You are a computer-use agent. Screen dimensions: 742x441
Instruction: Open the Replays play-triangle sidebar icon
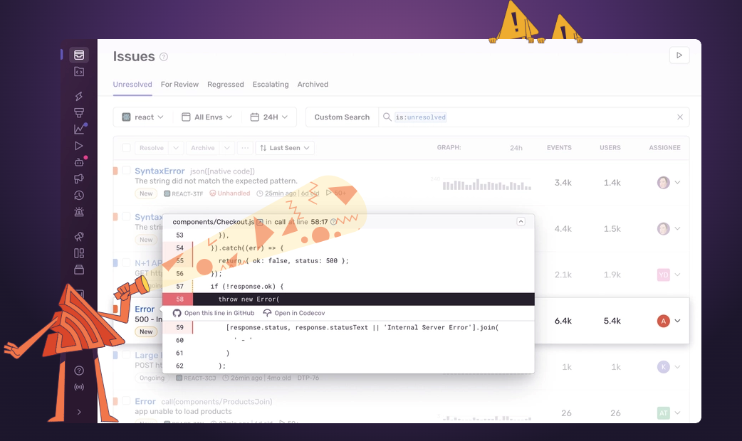point(79,146)
